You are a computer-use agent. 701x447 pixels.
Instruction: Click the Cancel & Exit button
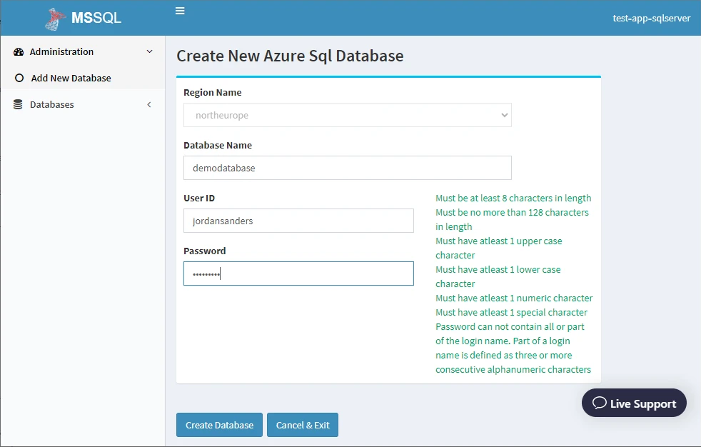(303, 425)
